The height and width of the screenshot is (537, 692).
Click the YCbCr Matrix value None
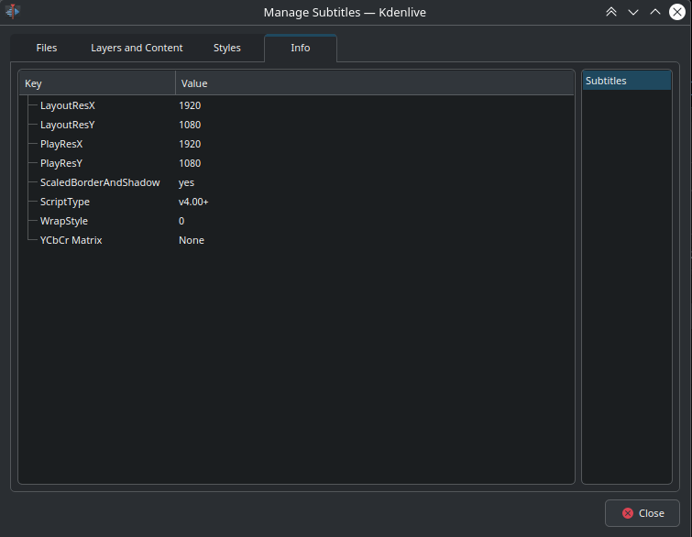(x=192, y=240)
